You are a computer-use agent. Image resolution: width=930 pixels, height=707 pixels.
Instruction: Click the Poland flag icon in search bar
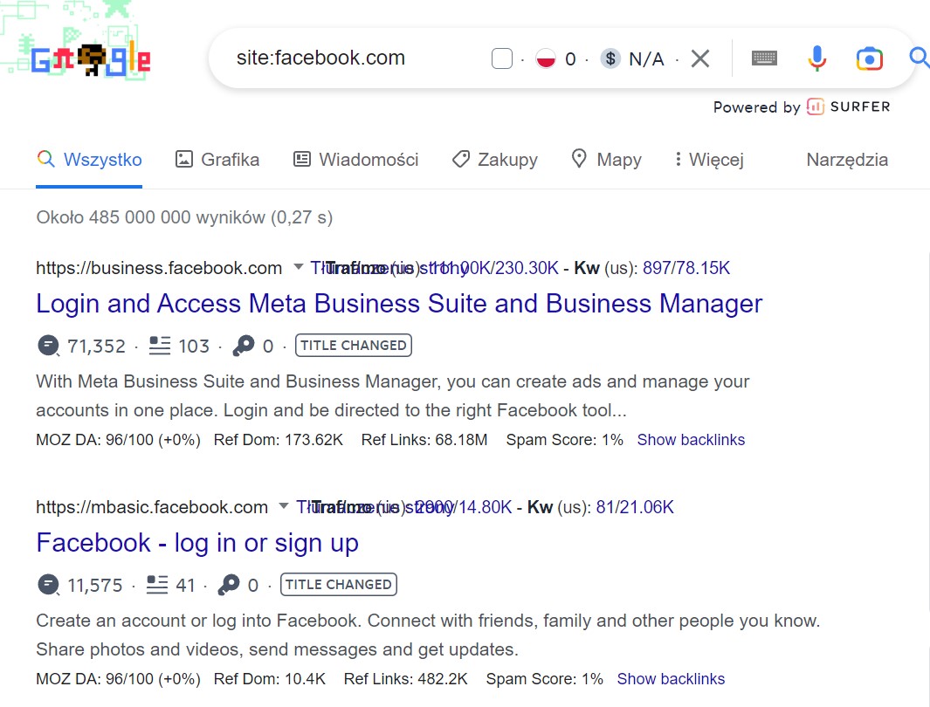click(546, 58)
